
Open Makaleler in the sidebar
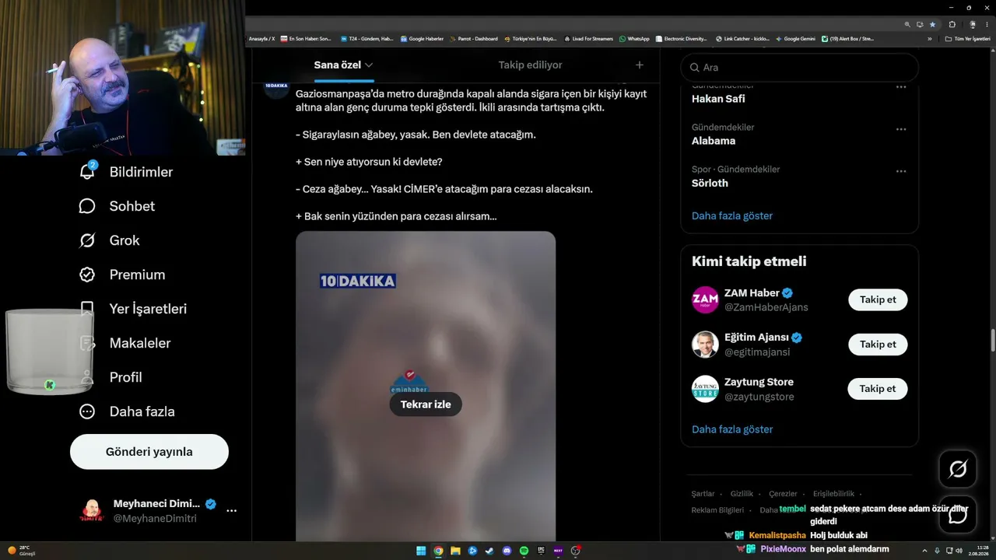tap(124, 343)
